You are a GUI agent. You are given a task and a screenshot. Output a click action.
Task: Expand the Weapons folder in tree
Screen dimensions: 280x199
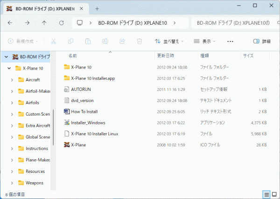point(12,183)
